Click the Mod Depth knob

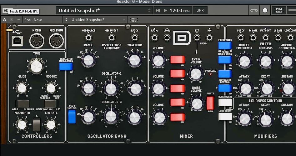coord(22,125)
